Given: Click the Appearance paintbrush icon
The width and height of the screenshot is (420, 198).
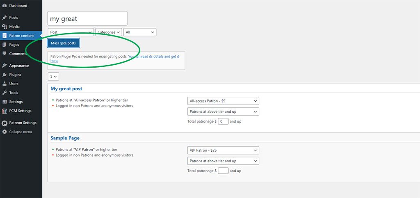Looking at the screenshot, I should (x=4, y=66).
